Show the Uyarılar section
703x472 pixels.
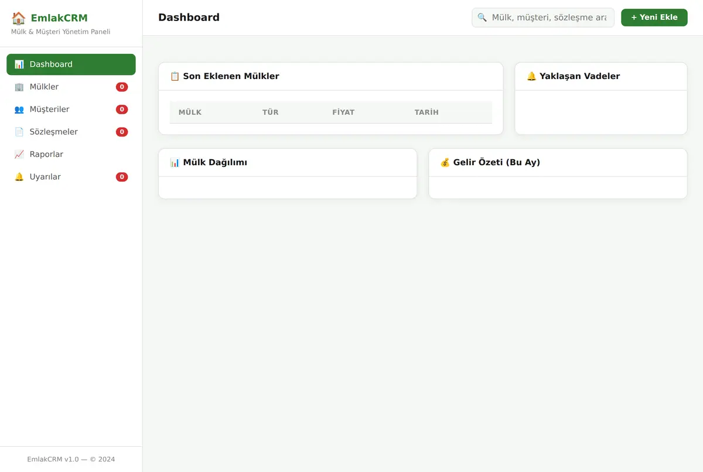[x=71, y=177]
